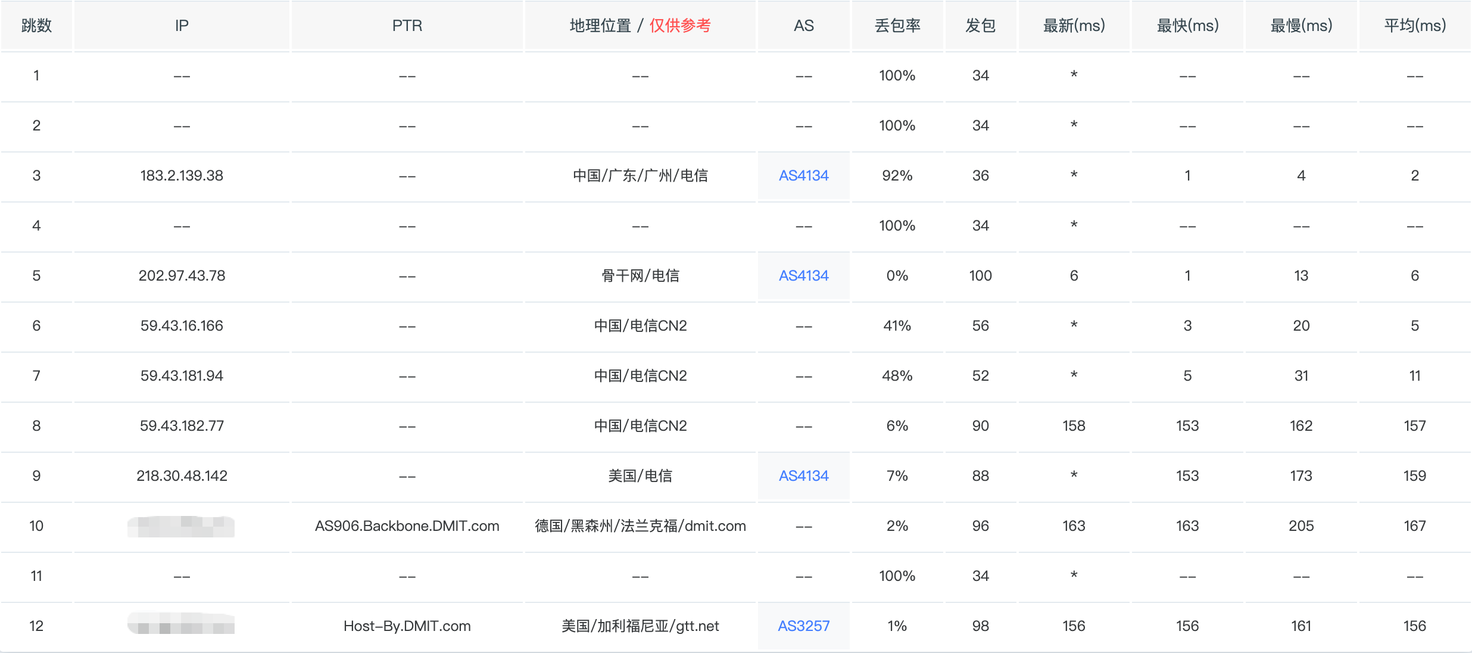Click the IP address 59.43.182.77
The height and width of the screenshot is (653, 1472).
click(x=182, y=426)
